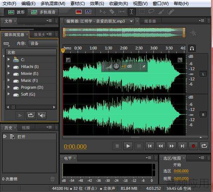Screen dimensions: 213x192
Task: Expand the Program (D:) drive
Action: [9, 87]
